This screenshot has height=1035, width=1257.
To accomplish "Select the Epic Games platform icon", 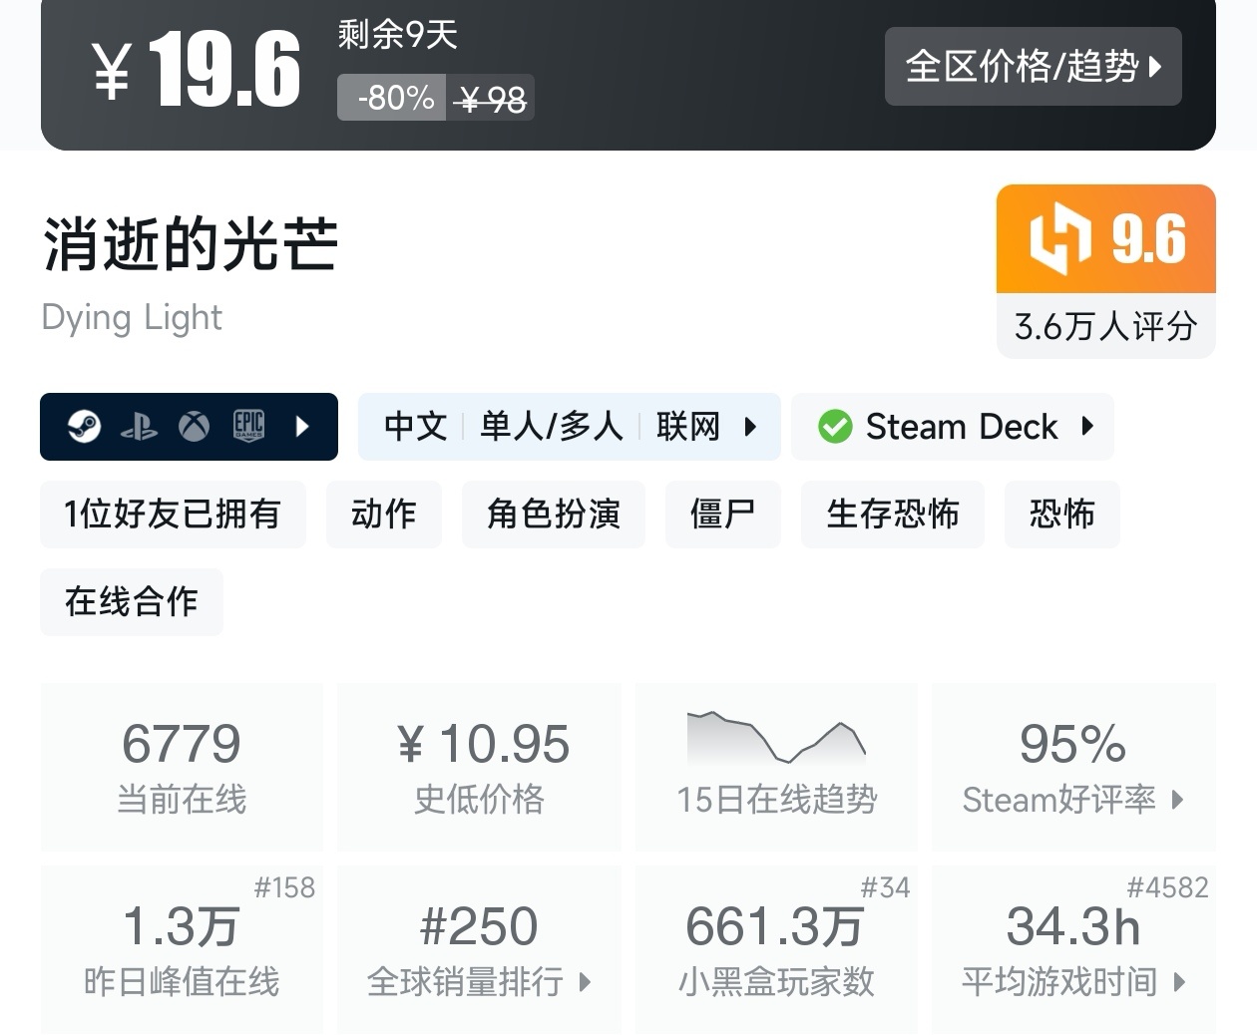I will point(247,427).
